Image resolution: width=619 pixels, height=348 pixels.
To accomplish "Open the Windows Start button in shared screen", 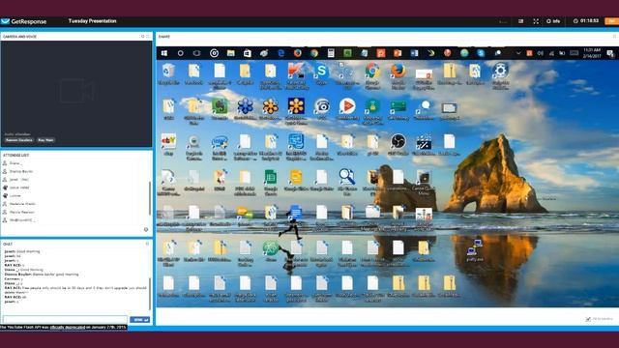I will [164, 53].
